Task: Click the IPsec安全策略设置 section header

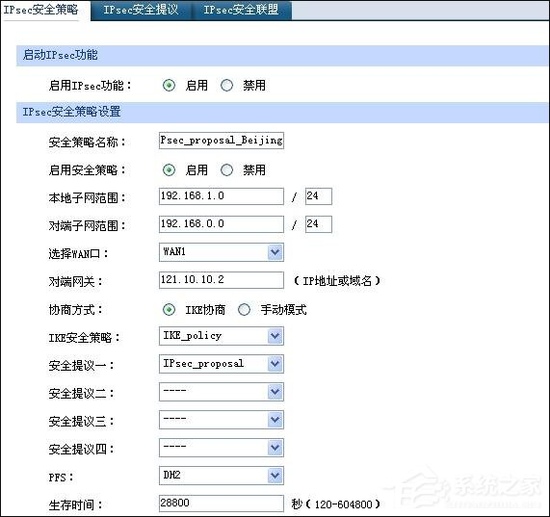Action: 282,113
